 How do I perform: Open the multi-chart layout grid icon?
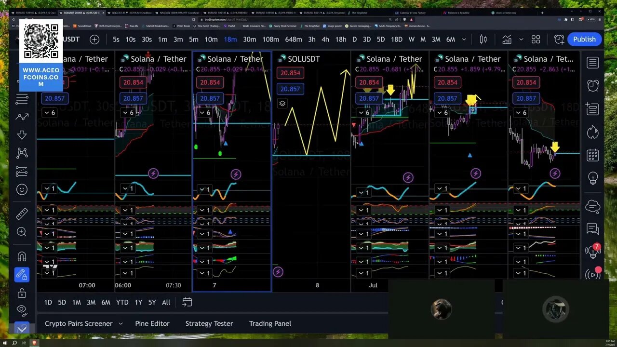coord(536,40)
